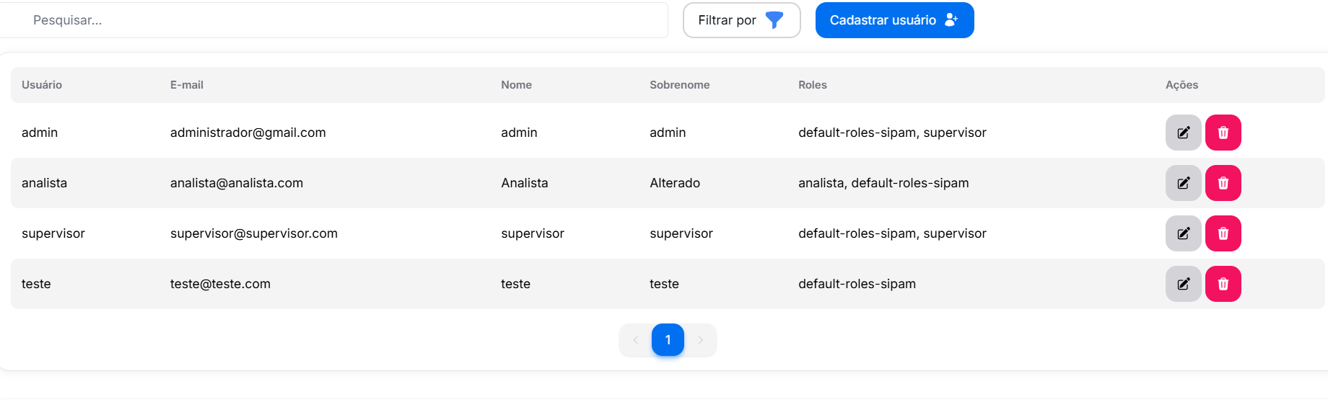Screen dimensions: 1328x420
Task: Click the E-mail column header
Action: tap(187, 85)
